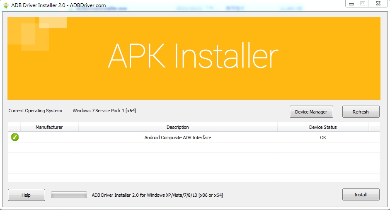Sort by Description column header

click(178, 127)
